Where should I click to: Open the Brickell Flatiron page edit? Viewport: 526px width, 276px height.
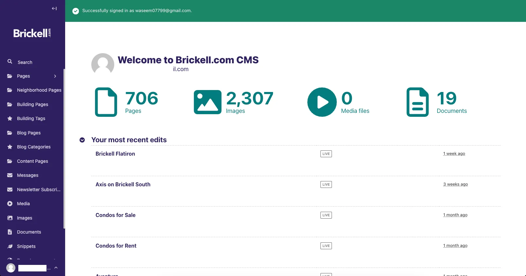[115, 154]
